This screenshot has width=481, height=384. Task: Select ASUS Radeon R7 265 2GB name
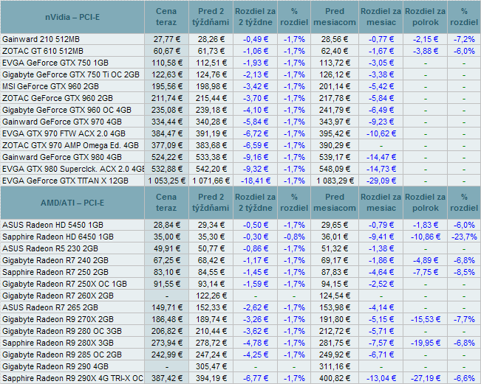[x=50, y=307]
